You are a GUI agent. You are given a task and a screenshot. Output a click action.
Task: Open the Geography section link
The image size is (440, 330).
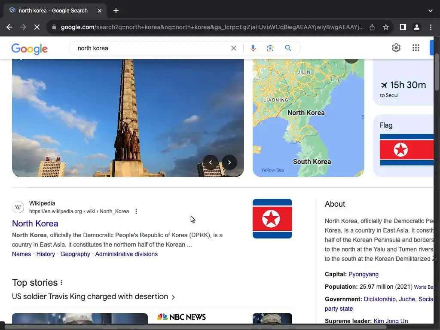pyautogui.click(x=75, y=254)
